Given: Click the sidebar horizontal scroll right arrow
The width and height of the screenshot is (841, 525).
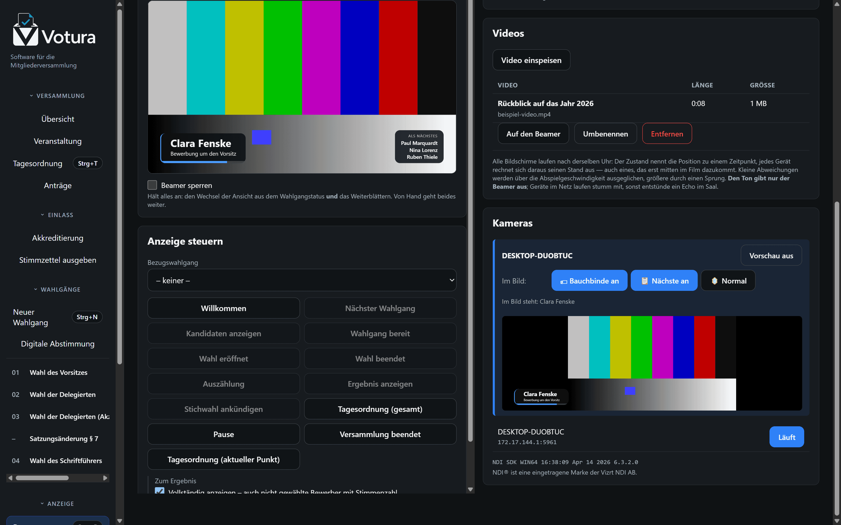Looking at the screenshot, I should (x=105, y=478).
